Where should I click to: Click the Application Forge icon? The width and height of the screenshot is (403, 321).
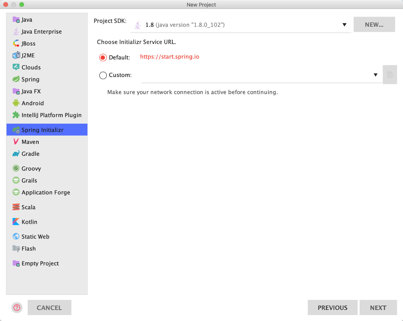point(16,192)
